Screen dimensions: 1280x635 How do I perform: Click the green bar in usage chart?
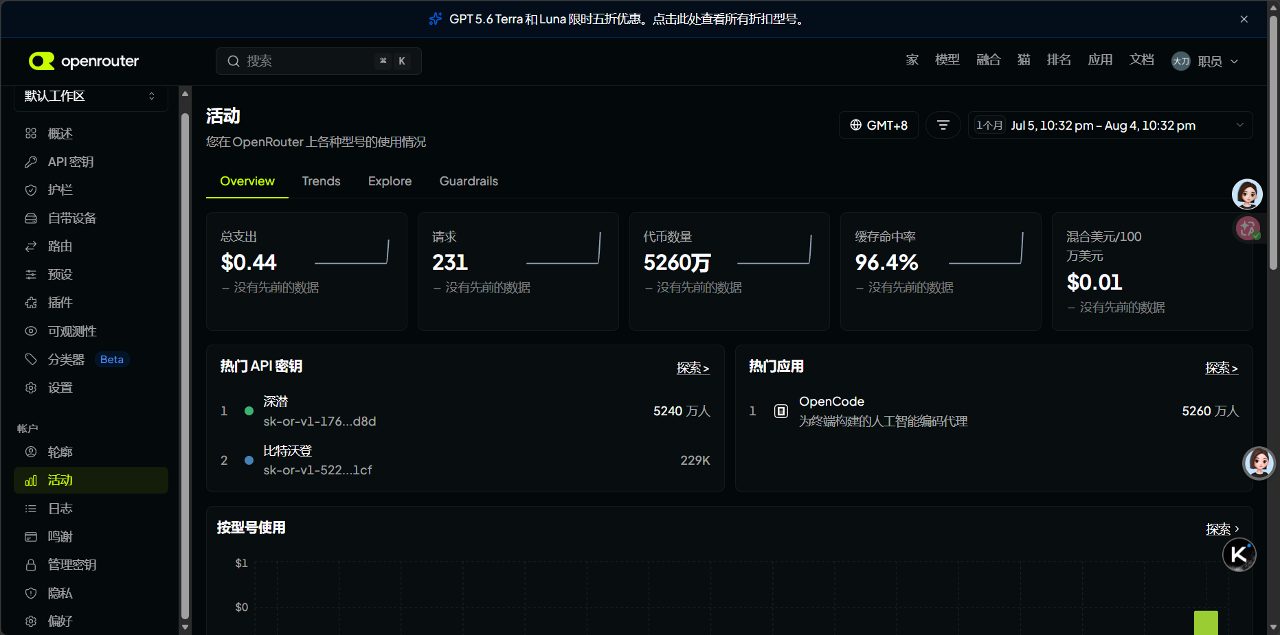1206,623
